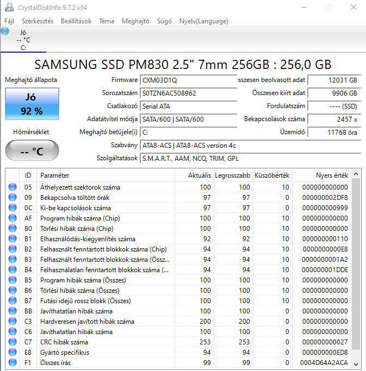Viewport: 366px width, 371px height.
Task: Close the CrystalDiskInfo window
Action: 353,8
